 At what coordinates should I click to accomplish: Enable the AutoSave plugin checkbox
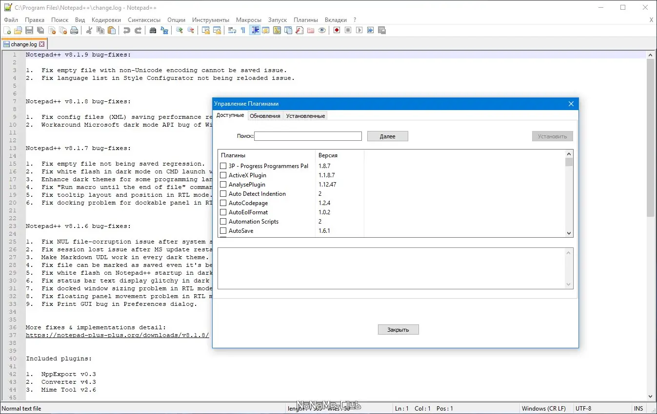223,231
